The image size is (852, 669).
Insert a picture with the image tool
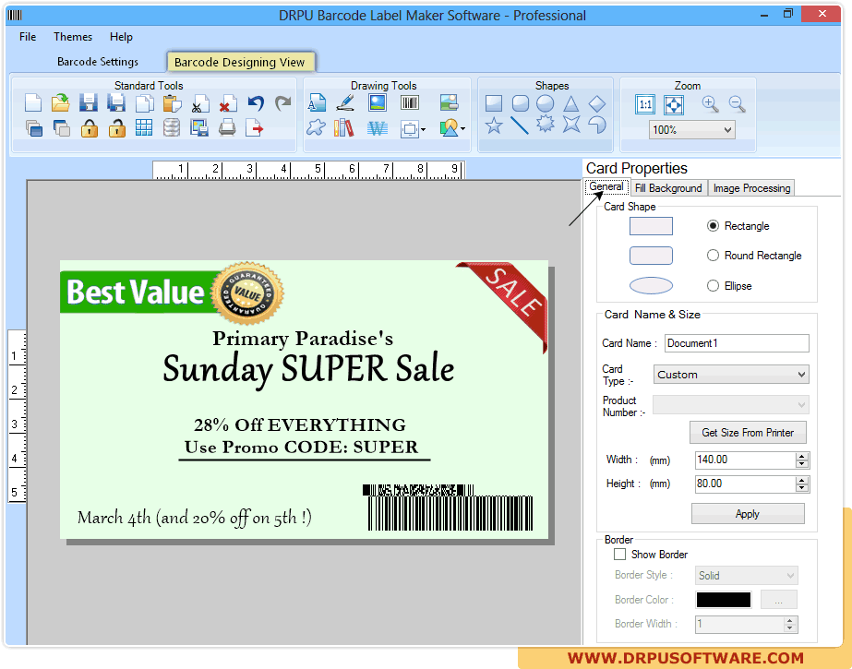coord(378,102)
